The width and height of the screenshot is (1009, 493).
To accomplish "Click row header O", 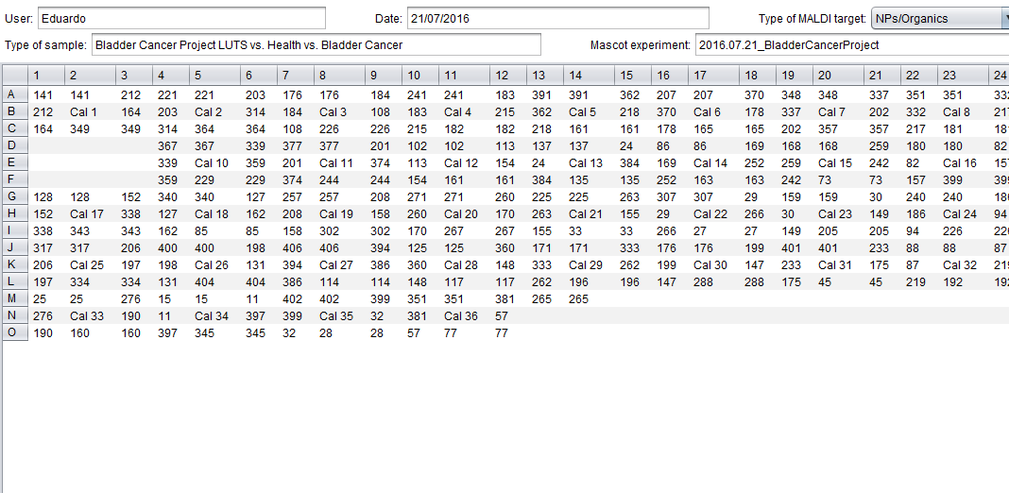I will pos(13,332).
